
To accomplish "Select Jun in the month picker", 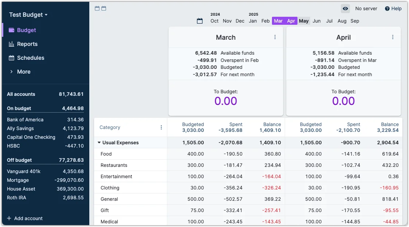I will click(x=316, y=21).
